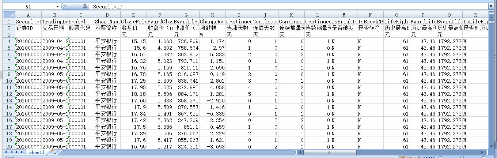Select column M header

(344, 15)
